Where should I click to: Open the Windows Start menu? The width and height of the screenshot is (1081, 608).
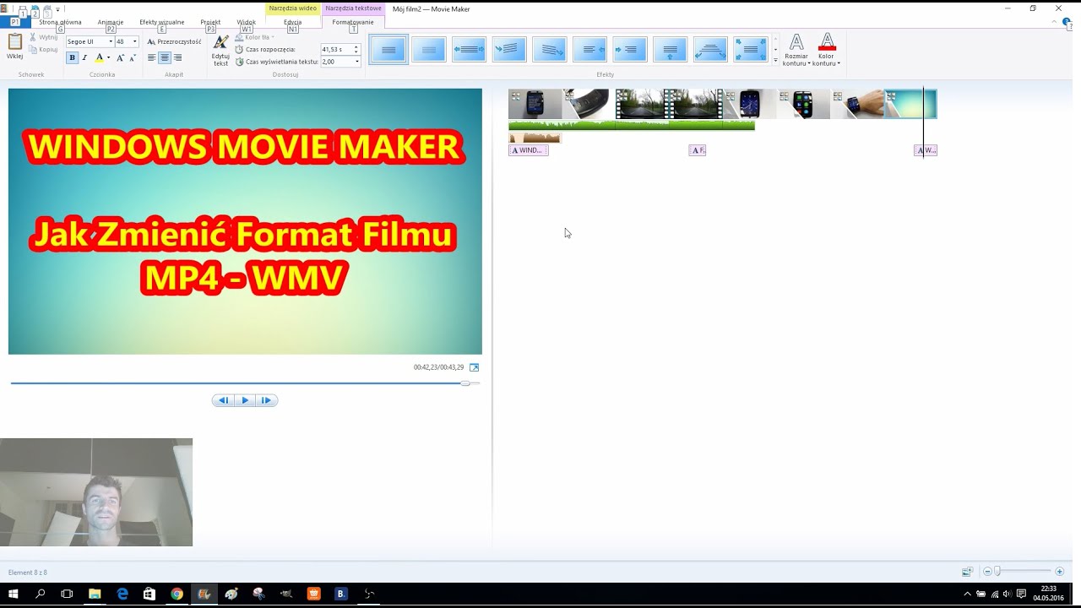point(14,594)
